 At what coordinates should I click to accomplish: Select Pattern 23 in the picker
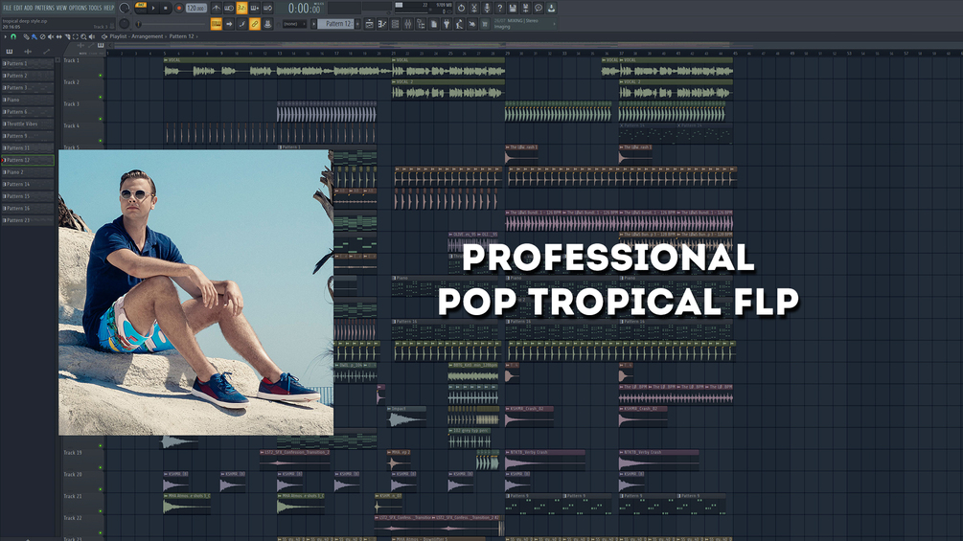(x=28, y=220)
